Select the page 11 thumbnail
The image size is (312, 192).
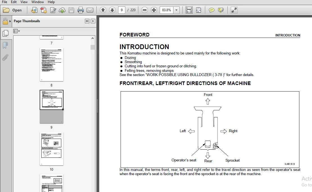[51, 183]
